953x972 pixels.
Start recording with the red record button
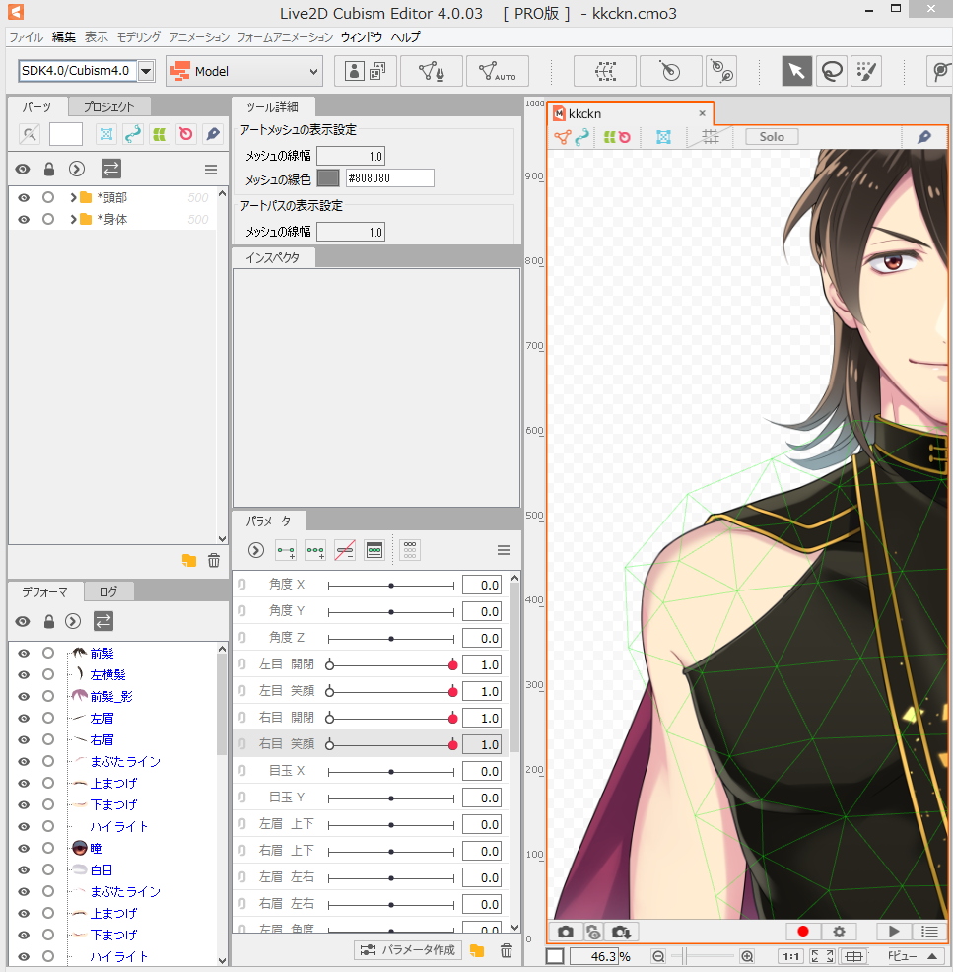[803, 931]
